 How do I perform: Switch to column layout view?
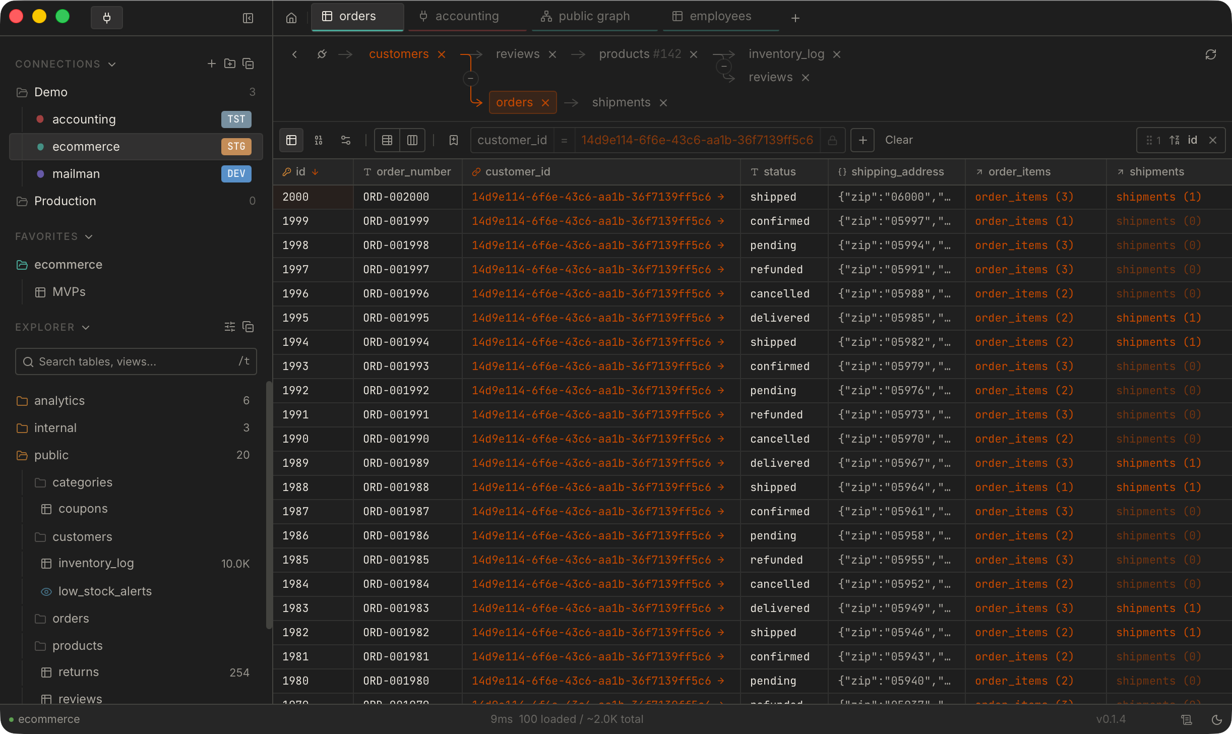[x=412, y=140]
